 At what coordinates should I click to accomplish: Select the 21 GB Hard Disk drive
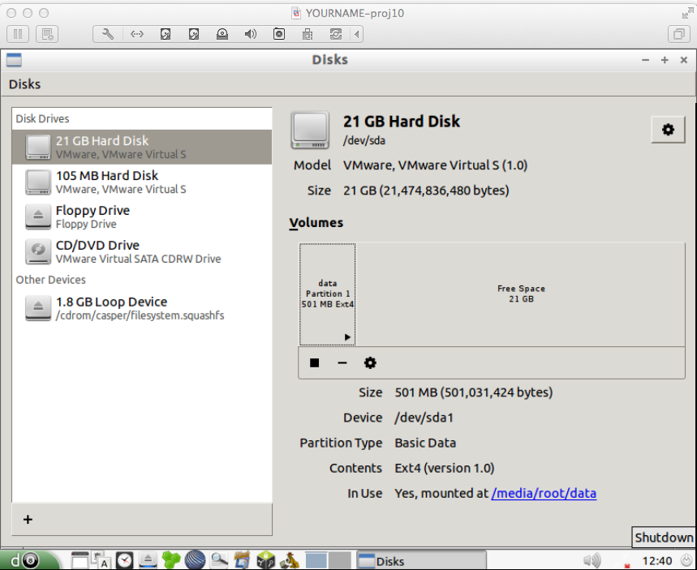pos(142,147)
